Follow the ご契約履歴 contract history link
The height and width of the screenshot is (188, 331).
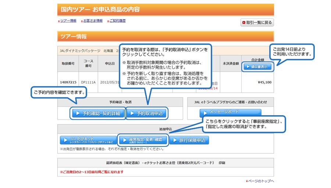click(x=117, y=21)
